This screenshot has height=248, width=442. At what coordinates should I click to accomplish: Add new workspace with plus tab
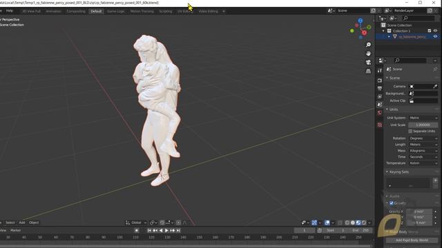pyautogui.click(x=224, y=11)
